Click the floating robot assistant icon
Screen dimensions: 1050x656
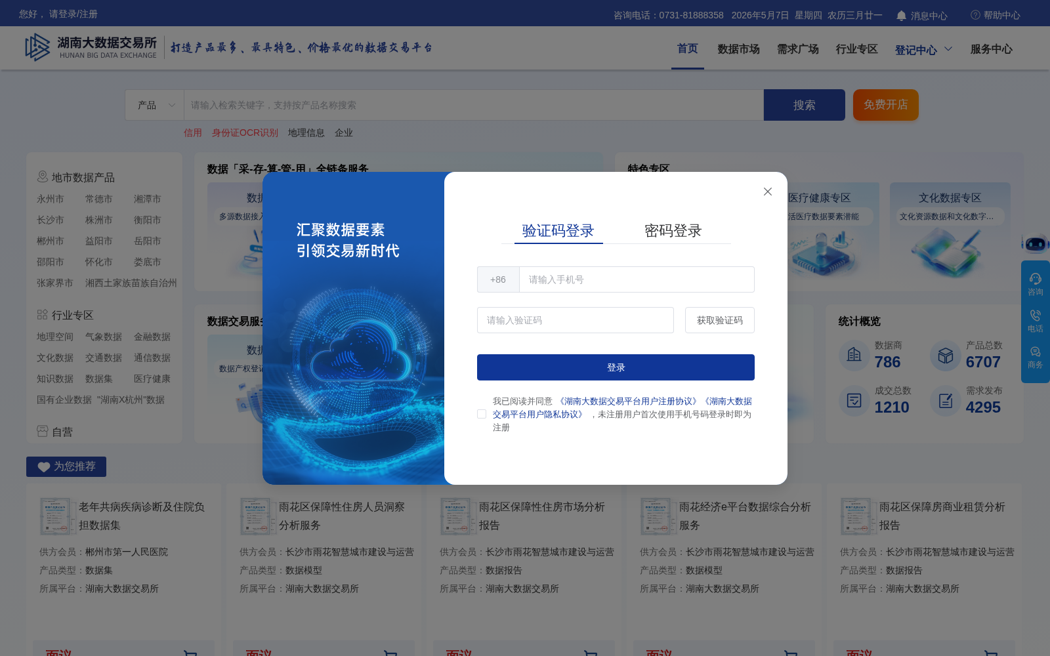click(1035, 244)
